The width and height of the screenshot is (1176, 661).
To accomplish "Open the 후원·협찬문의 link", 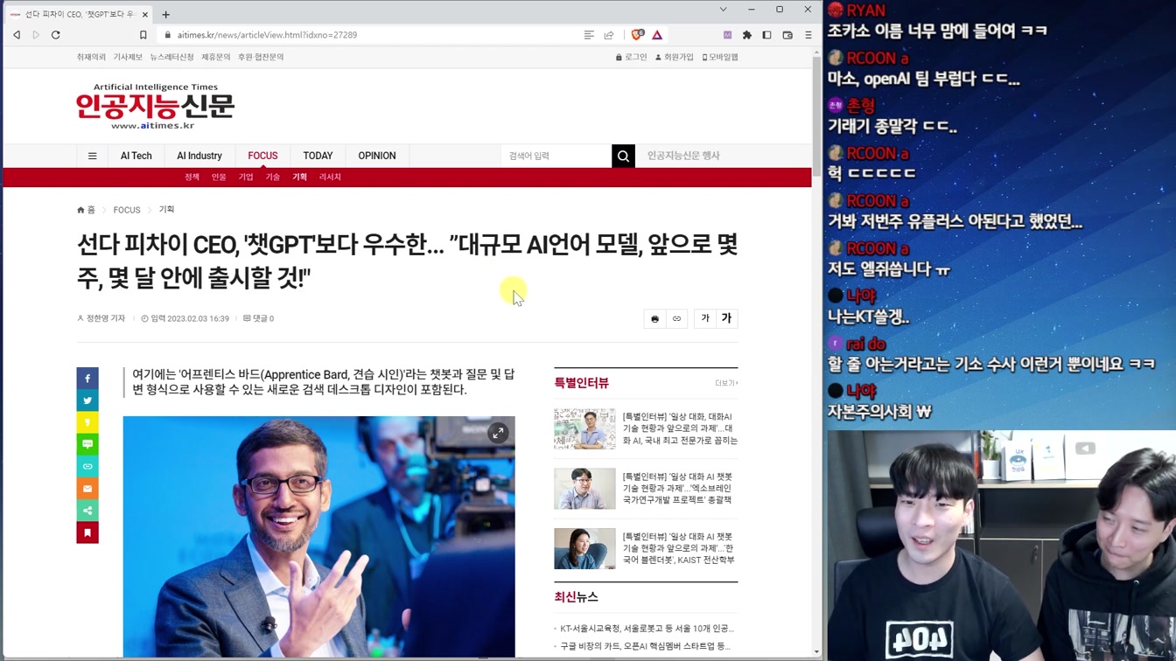I will (x=261, y=57).
